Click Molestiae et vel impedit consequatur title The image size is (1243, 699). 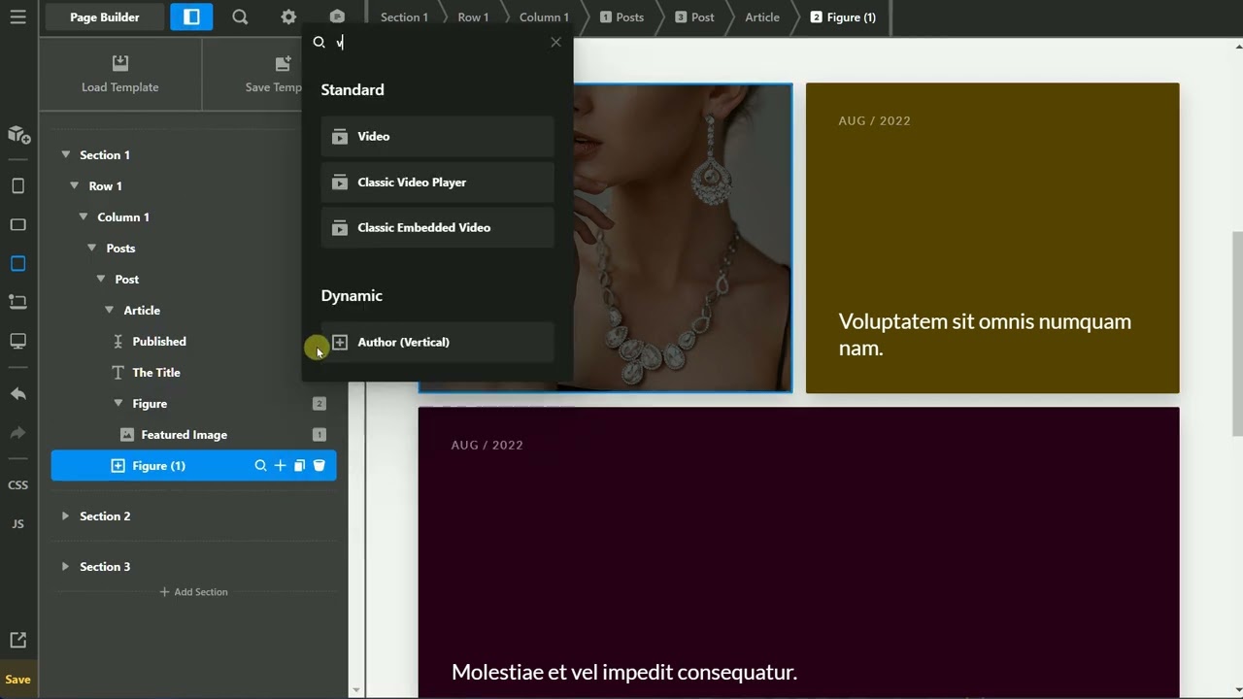coord(624,672)
